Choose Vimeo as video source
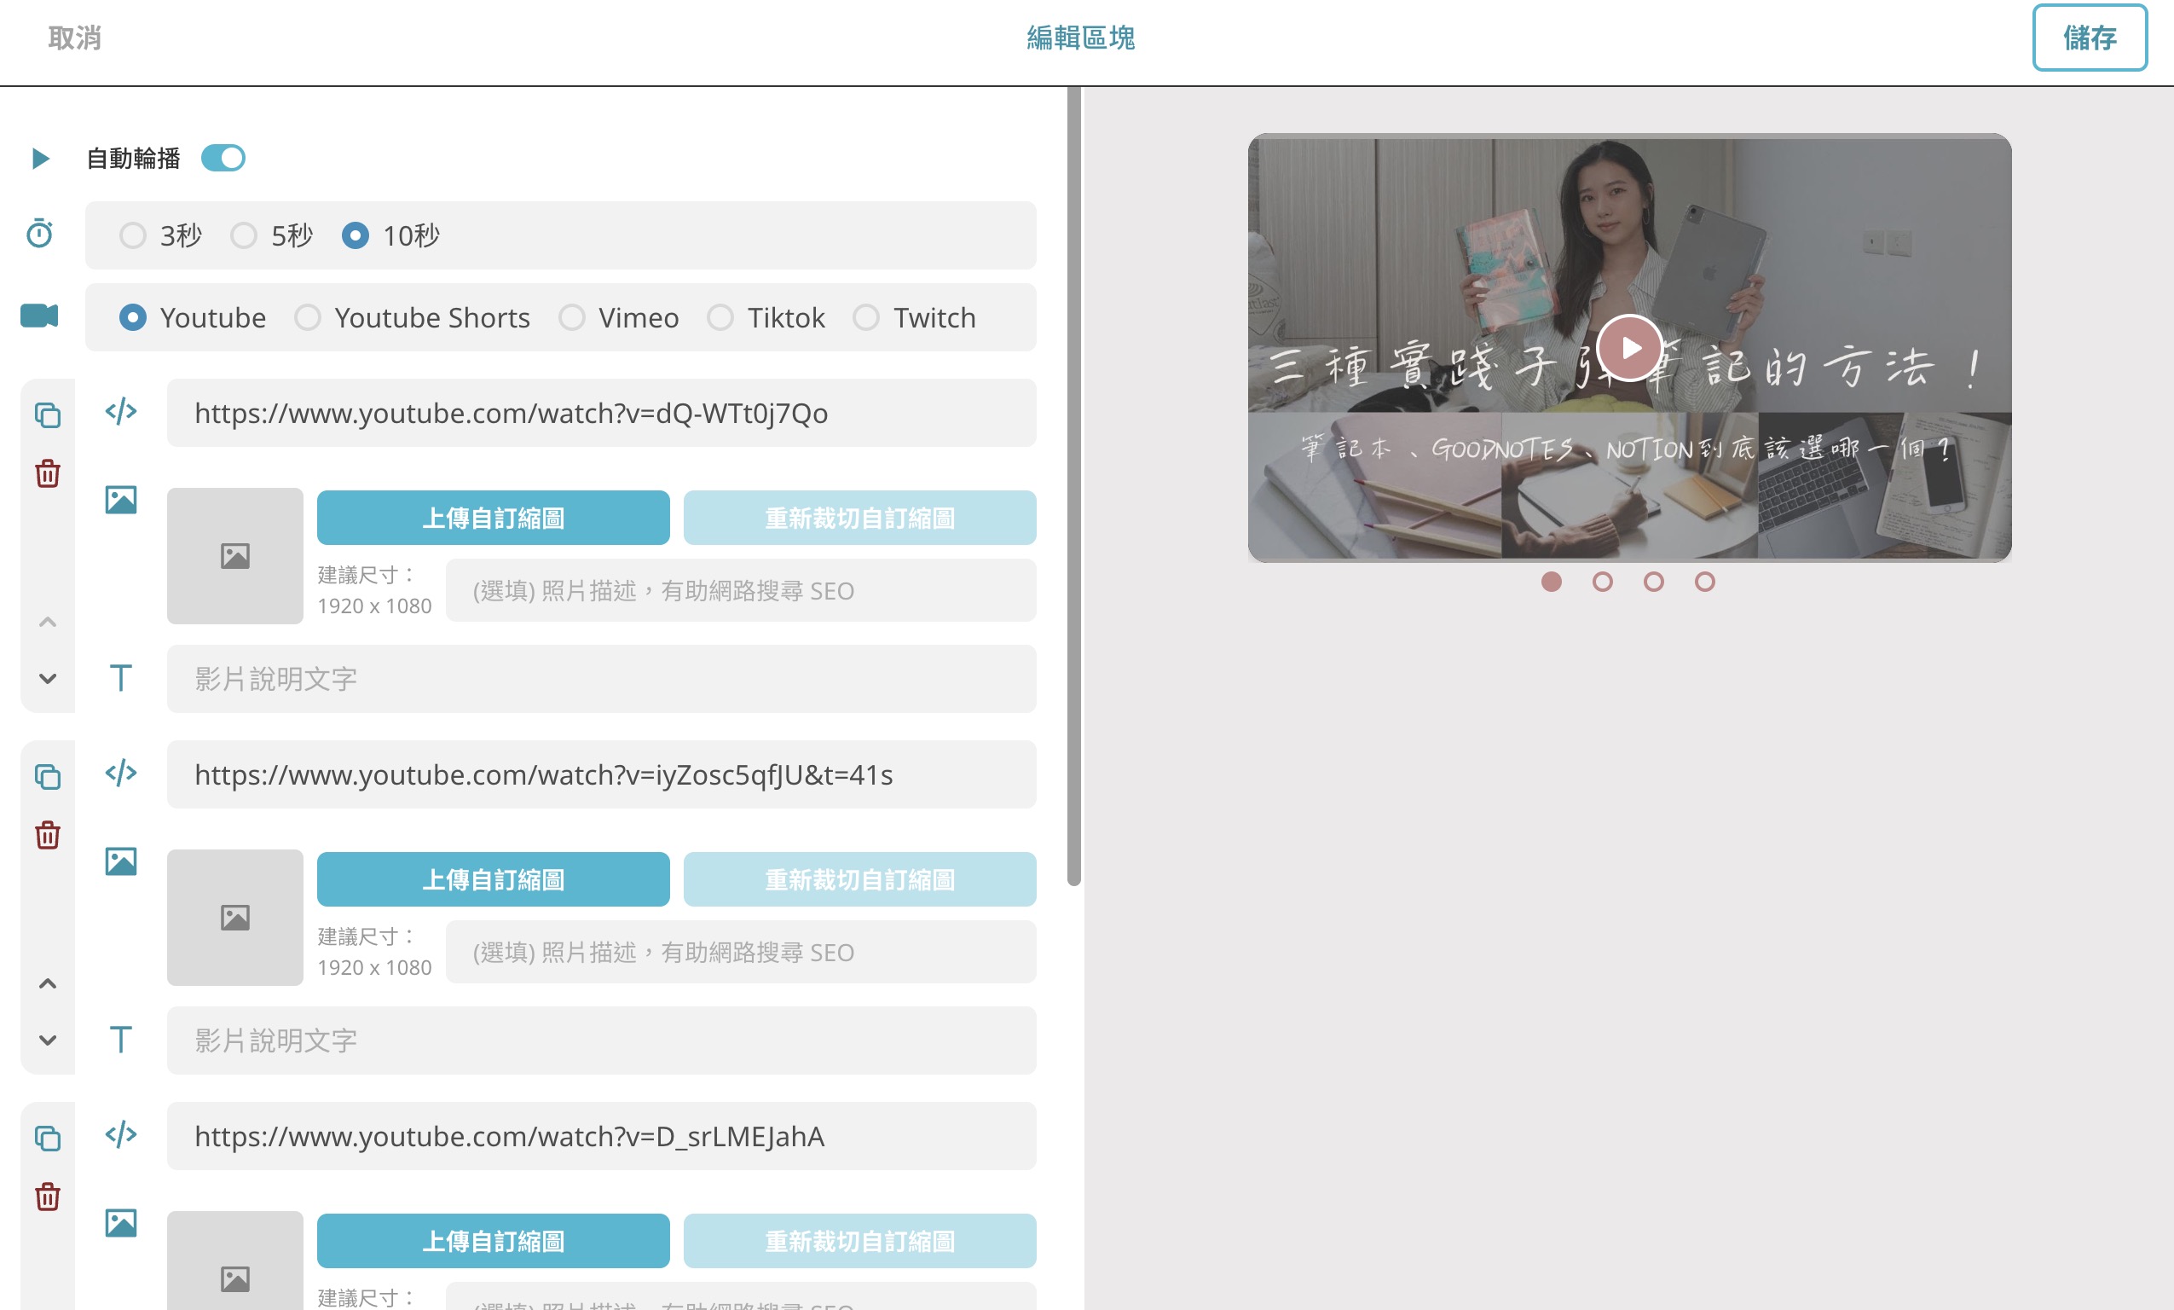2174x1310 pixels. pyautogui.click(x=618, y=318)
